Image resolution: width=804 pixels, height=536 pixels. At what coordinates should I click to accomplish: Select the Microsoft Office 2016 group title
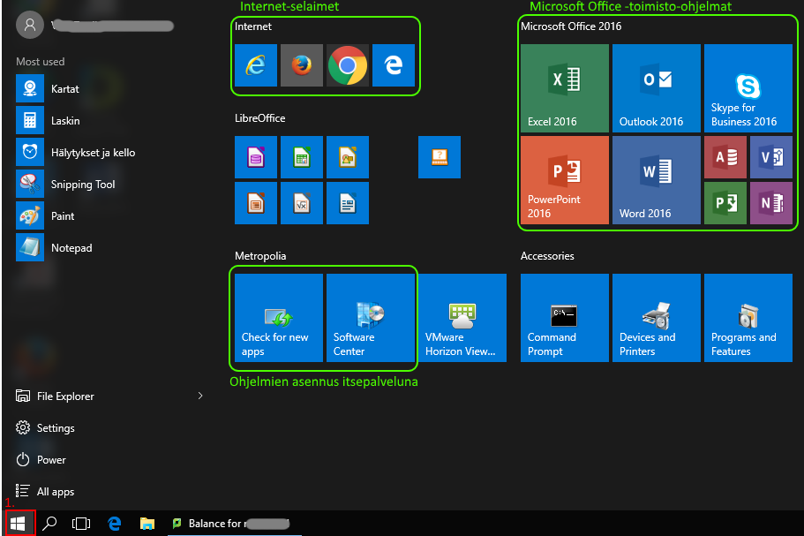click(x=571, y=26)
